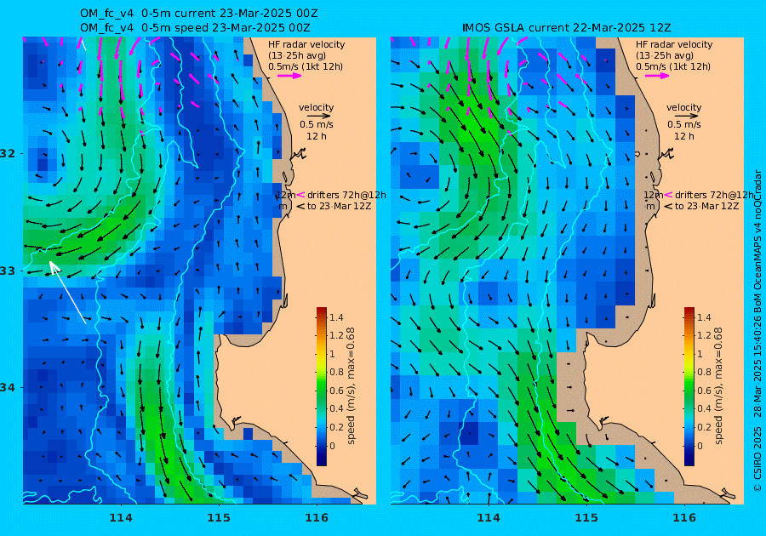766x536 pixels.
Task: Click longitude label 116 under the left map
Action: pyautogui.click(x=317, y=517)
